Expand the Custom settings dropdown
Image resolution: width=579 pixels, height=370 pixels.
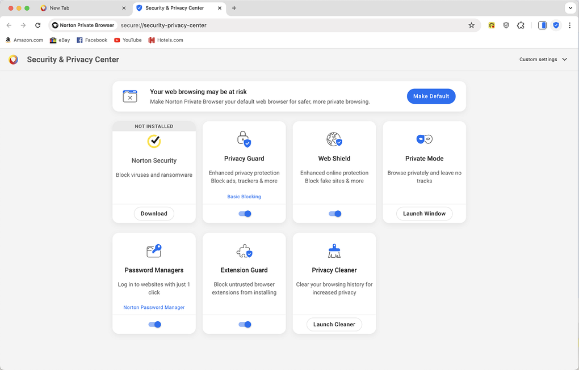coord(543,59)
